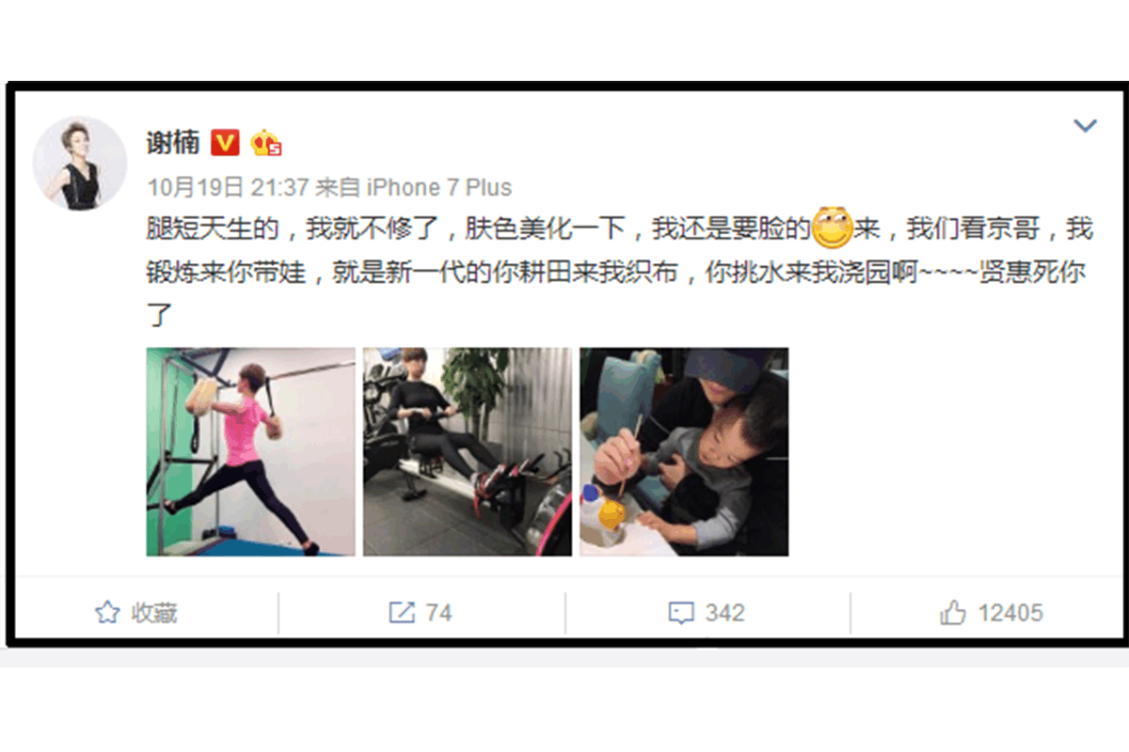Click the 收藏 bookmark label
Viewport: 1129px width, 752px height.
[x=154, y=614]
